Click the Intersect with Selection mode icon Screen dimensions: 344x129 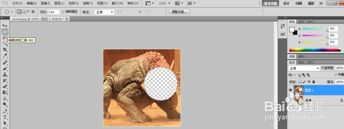point(33,12)
